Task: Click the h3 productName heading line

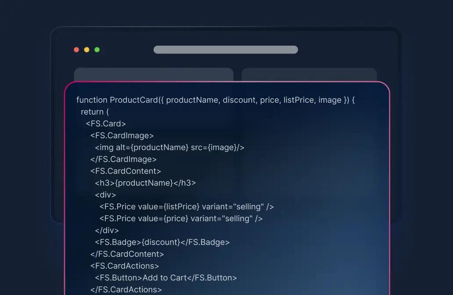Action: point(145,183)
